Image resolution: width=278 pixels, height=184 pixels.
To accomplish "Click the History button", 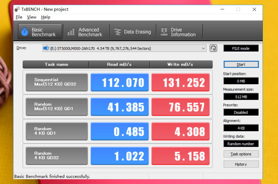I will coord(241,164).
